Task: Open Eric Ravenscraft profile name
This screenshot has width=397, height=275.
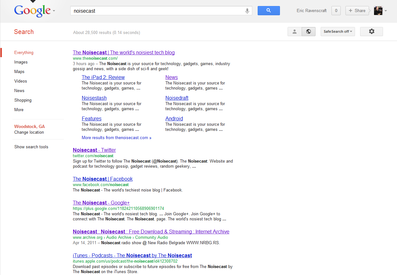Action: pos(312,11)
